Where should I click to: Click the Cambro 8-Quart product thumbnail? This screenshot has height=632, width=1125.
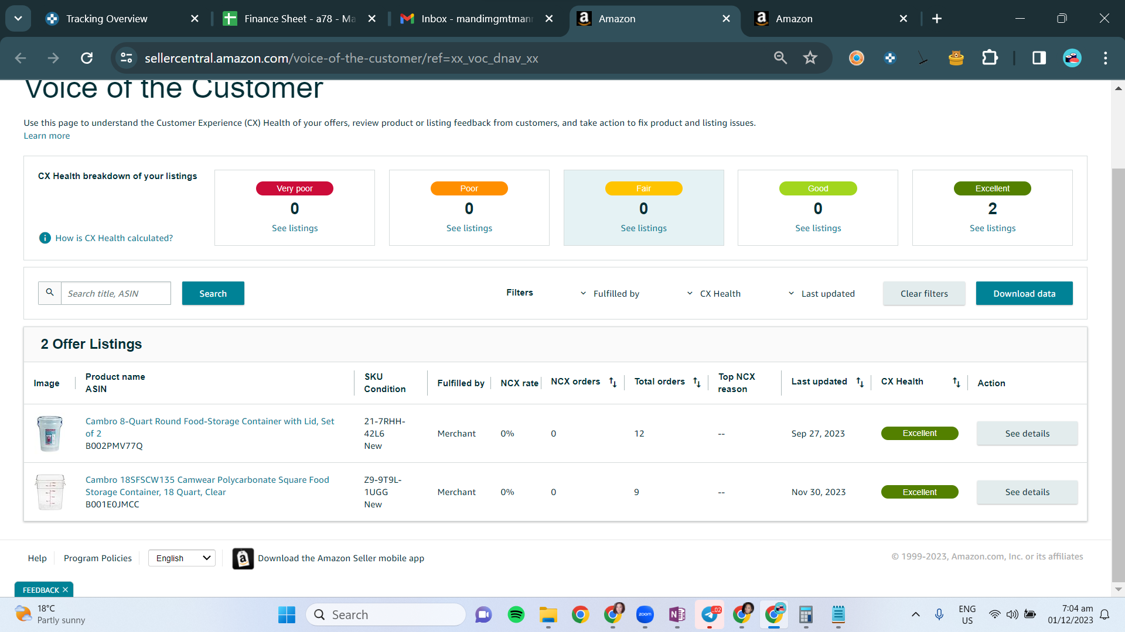[50, 433]
